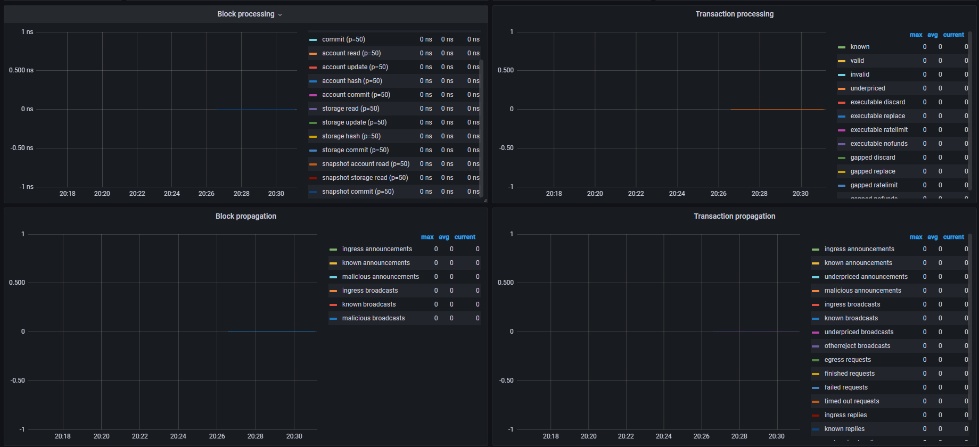Toggle the account hash (p=50) series
Viewport: 979px width, 447px height.
[x=352, y=81]
